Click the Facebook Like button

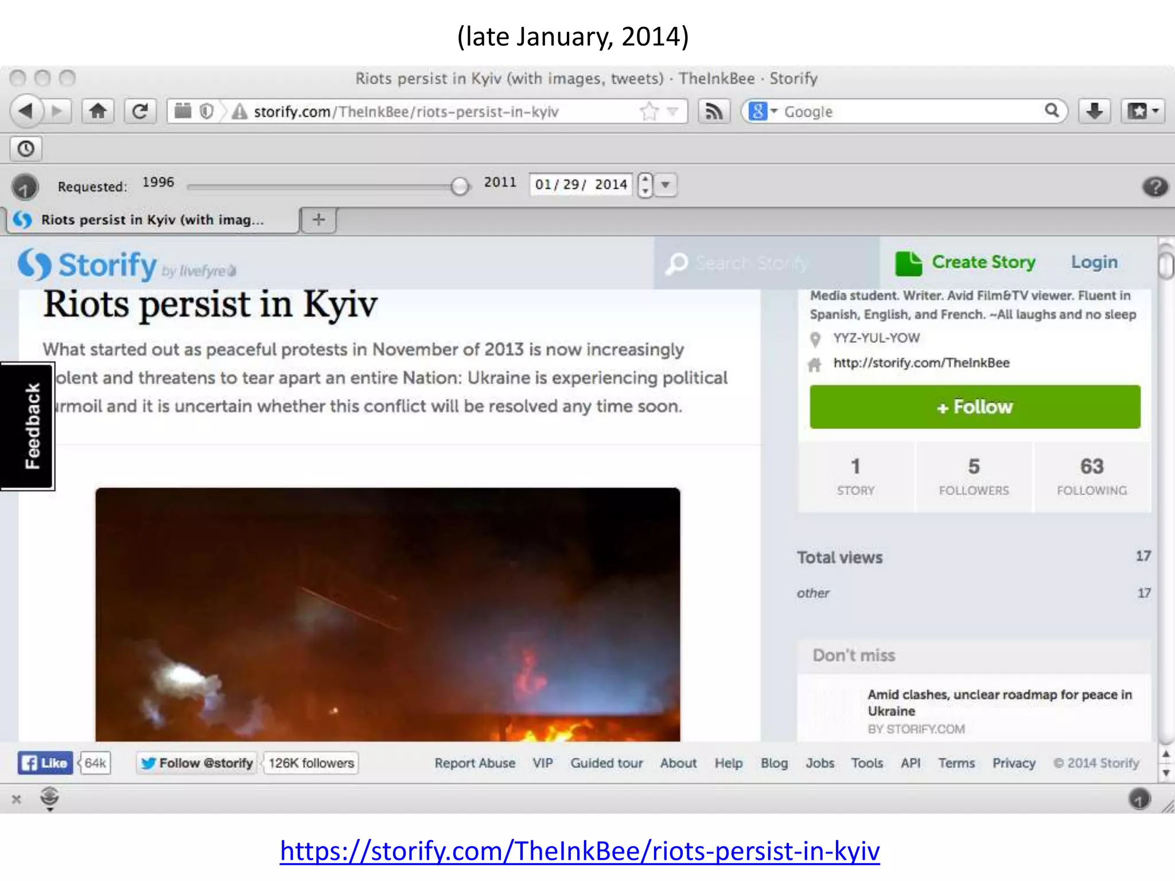[x=45, y=763]
